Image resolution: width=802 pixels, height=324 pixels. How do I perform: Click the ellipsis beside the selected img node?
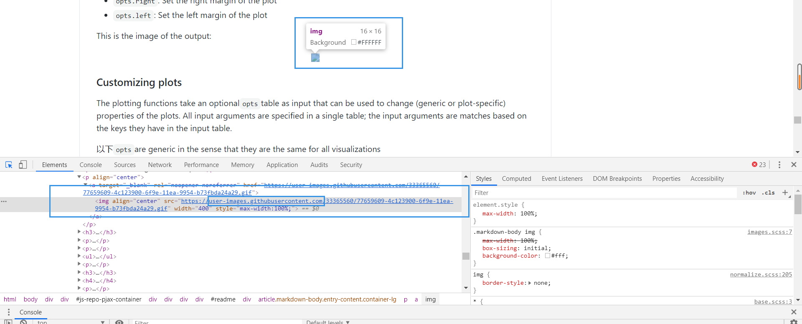pos(4,201)
